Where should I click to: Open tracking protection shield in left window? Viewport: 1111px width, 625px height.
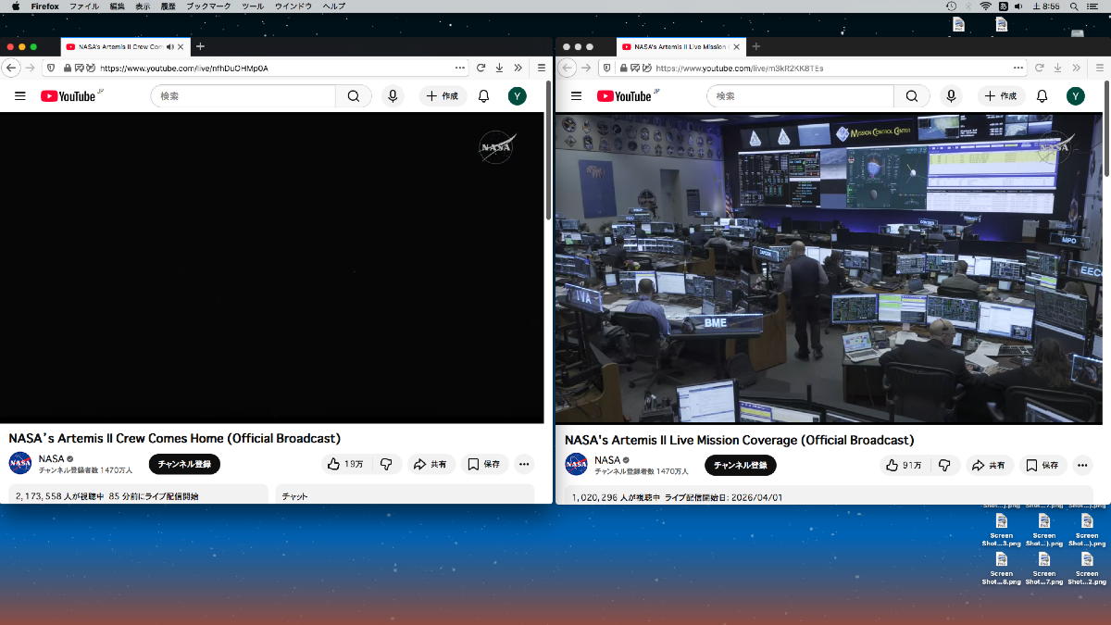tap(50, 68)
